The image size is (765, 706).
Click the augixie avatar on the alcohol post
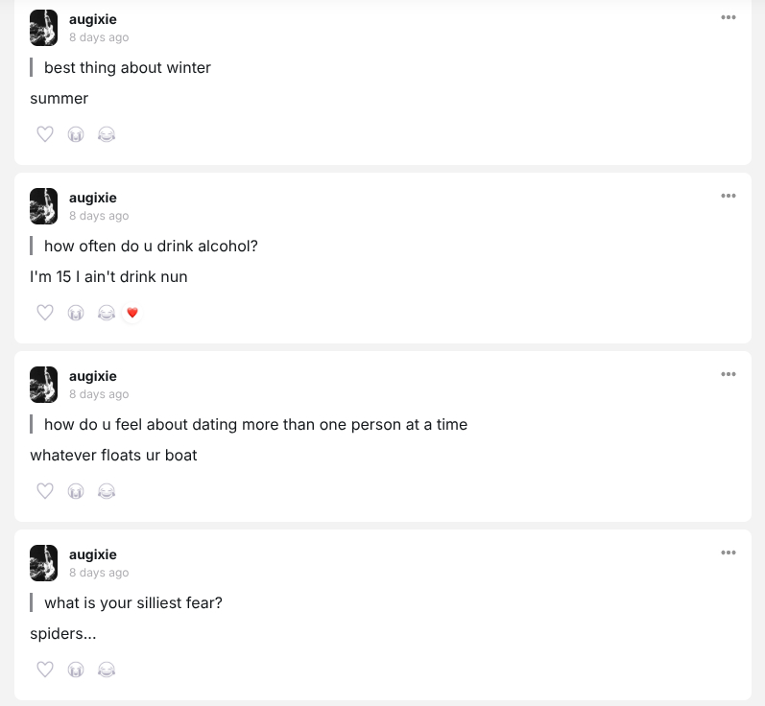(x=44, y=205)
